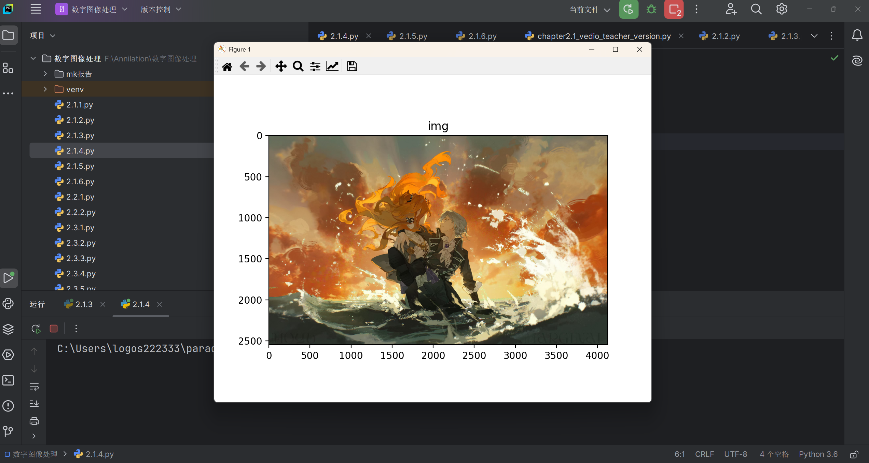This screenshot has height=463, width=869.
Task: Toggle scroll to end of output
Action: click(34, 404)
